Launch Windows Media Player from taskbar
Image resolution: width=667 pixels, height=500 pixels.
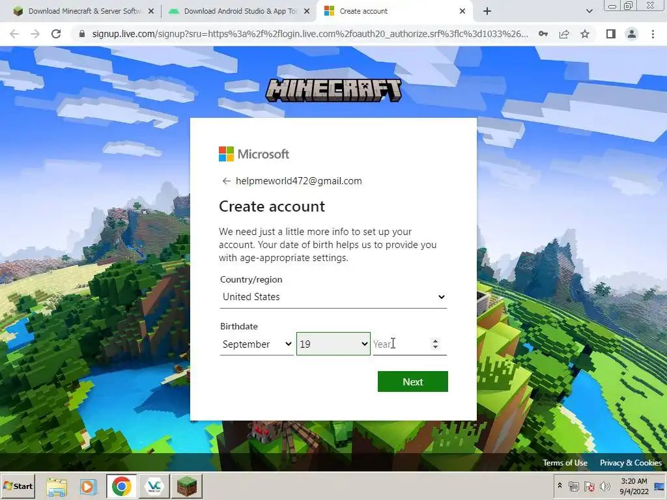pos(89,486)
